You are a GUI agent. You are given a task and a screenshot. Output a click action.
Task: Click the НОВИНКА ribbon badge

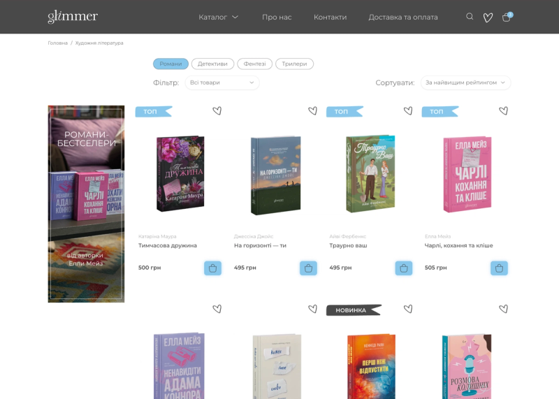click(x=354, y=310)
